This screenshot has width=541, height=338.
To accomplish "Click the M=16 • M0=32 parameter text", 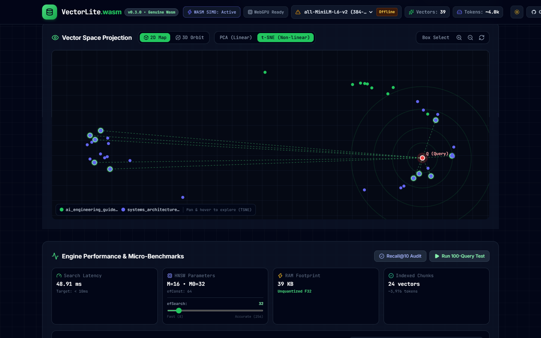I will [186, 284].
